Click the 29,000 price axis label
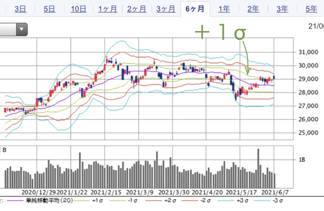Viewport: 324px width, 211px height. 308,79
